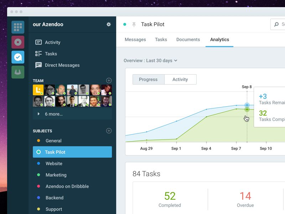Switch to the Messages tab
This screenshot has height=214, width=285.
click(x=135, y=40)
